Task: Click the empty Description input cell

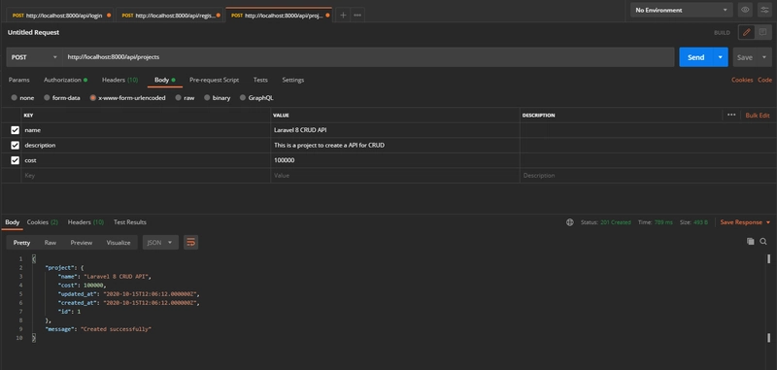Action: click(x=648, y=176)
